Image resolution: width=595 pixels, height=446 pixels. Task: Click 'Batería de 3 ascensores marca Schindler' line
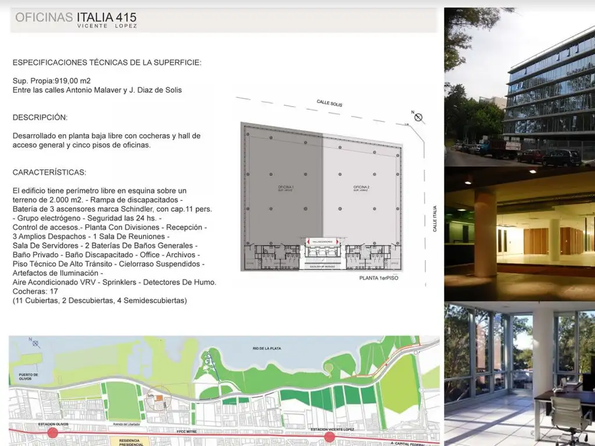(x=112, y=209)
